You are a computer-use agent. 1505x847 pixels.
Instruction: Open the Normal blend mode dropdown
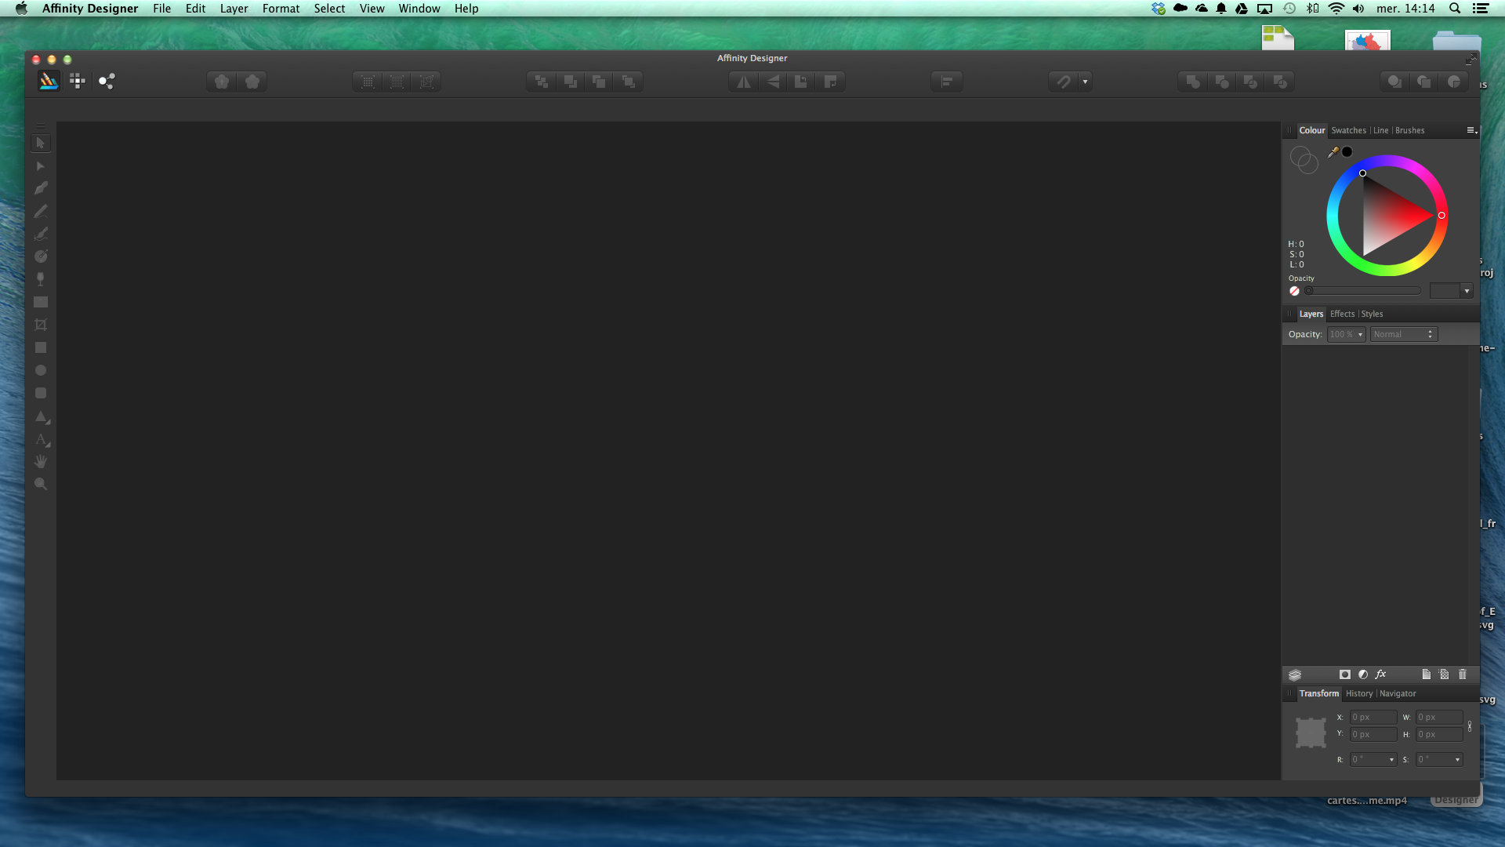pos(1404,334)
